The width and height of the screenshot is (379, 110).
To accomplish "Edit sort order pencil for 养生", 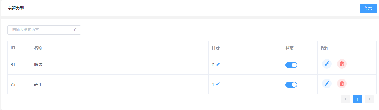I will pyautogui.click(x=218, y=84).
